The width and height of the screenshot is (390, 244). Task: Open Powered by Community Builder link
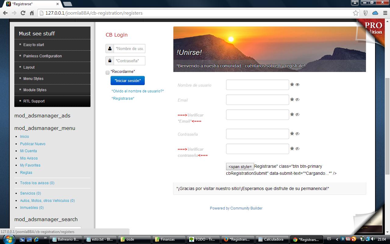tap(236, 208)
